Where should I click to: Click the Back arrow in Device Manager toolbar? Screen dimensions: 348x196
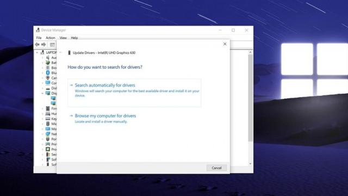37,45
